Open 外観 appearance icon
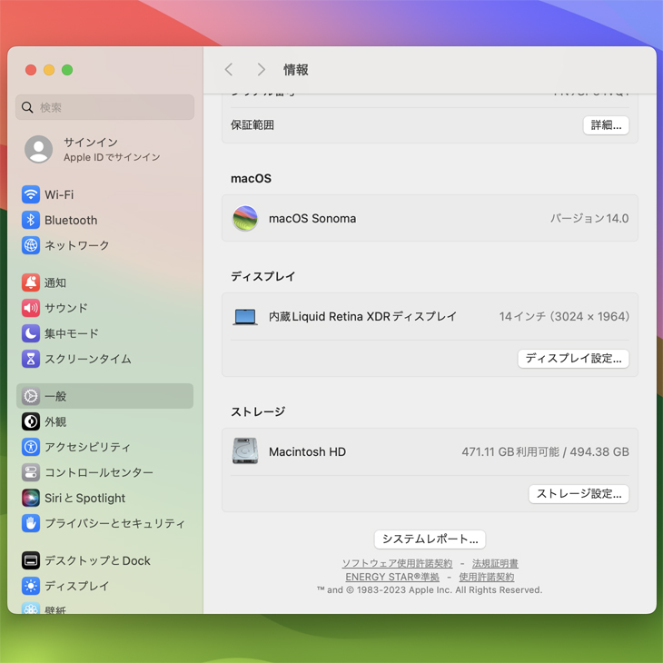This screenshot has height=663, width=663. [31, 421]
